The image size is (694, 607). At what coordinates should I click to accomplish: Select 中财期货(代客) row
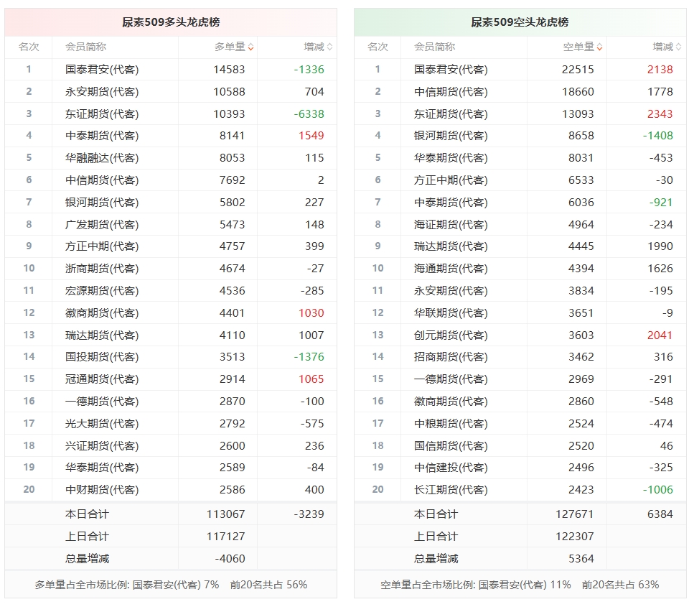pyautogui.click(x=171, y=490)
